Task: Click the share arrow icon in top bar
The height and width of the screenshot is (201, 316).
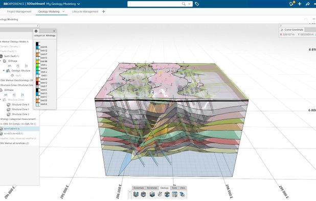Action: tap(308, 4)
